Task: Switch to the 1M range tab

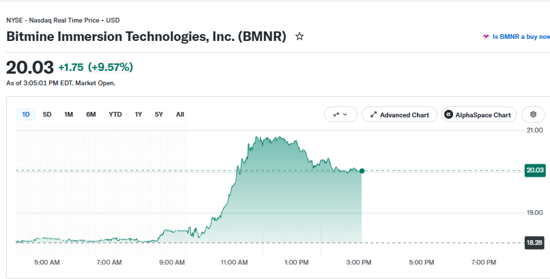Action: pyautogui.click(x=68, y=115)
